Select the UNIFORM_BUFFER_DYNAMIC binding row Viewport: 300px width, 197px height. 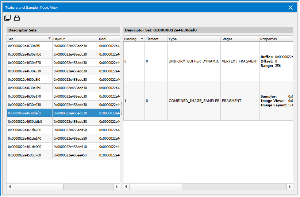(194, 61)
